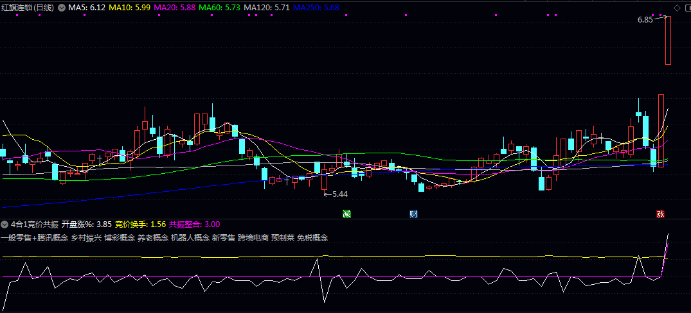Select the magenta MA20: 5.88 label
Screen dimensions: 691x313
pos(174,8)
